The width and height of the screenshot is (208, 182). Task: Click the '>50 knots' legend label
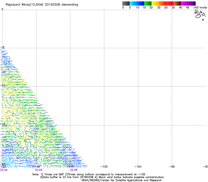[200, 8]
